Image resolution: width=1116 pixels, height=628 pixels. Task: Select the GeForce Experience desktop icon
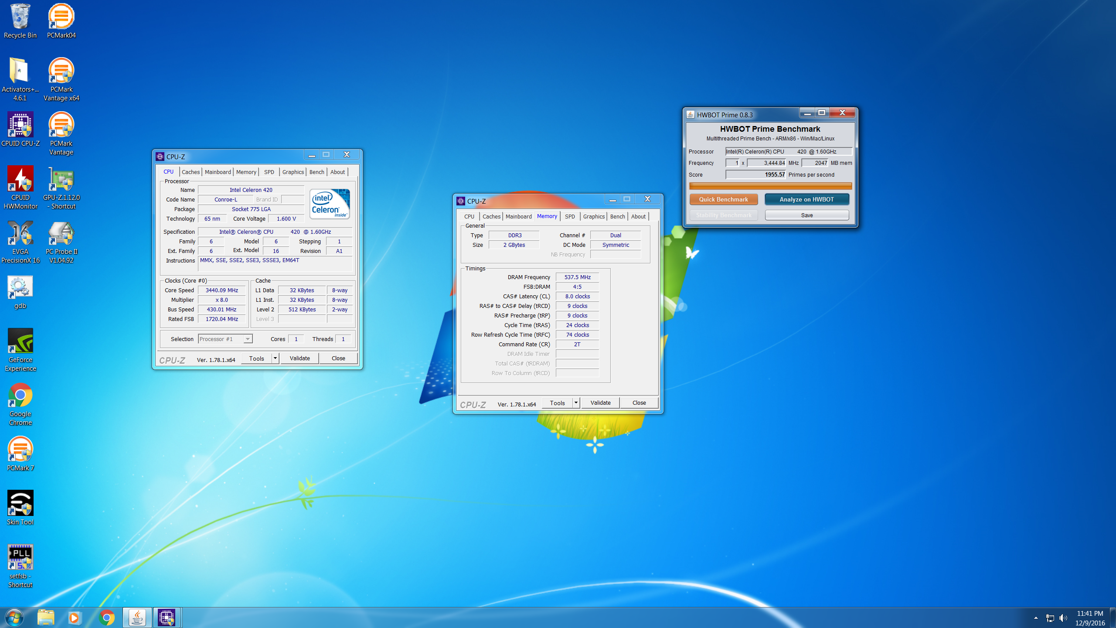20,350
